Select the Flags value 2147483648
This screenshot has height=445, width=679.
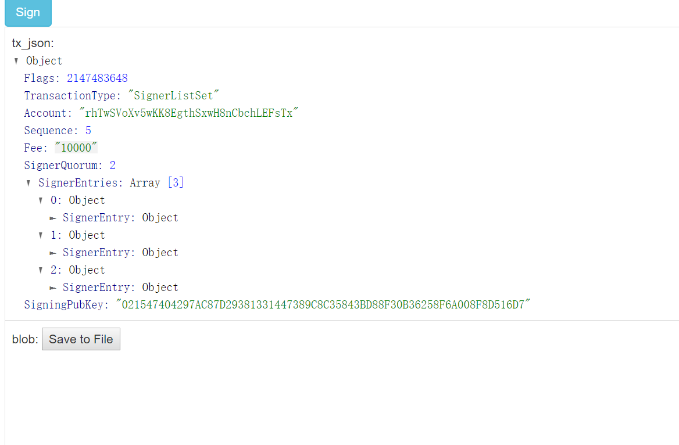pyautogui.click(x=97, y=78)
